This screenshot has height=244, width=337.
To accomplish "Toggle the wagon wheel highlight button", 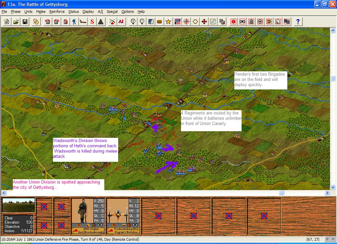I will tap(260, 21).
